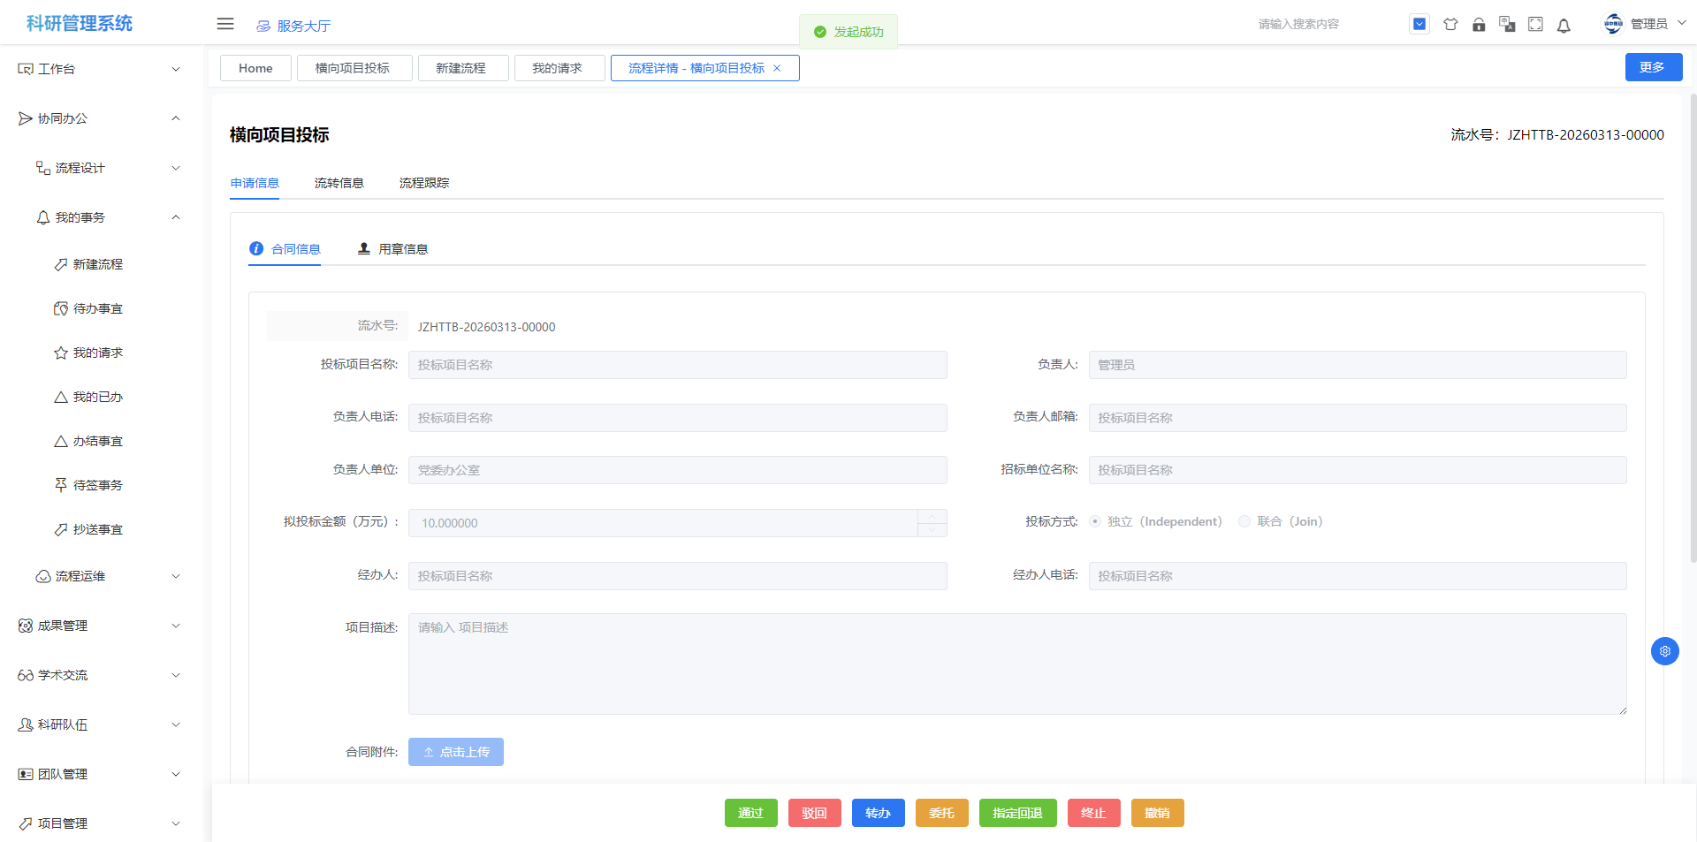Click the lock screen icon
The image size is (1697, 842).
coord(1479,25)
